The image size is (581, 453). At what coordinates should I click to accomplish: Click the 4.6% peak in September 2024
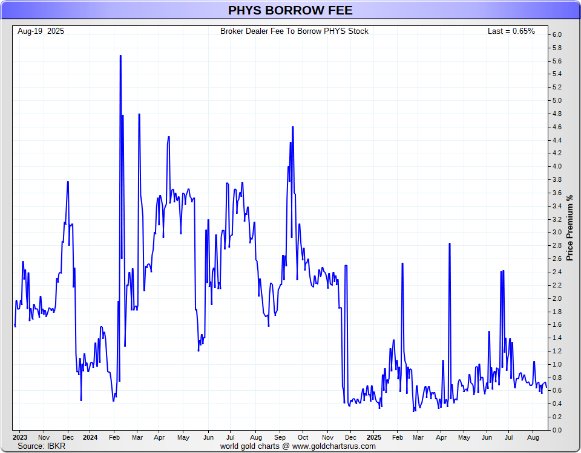tap(293, 127)
